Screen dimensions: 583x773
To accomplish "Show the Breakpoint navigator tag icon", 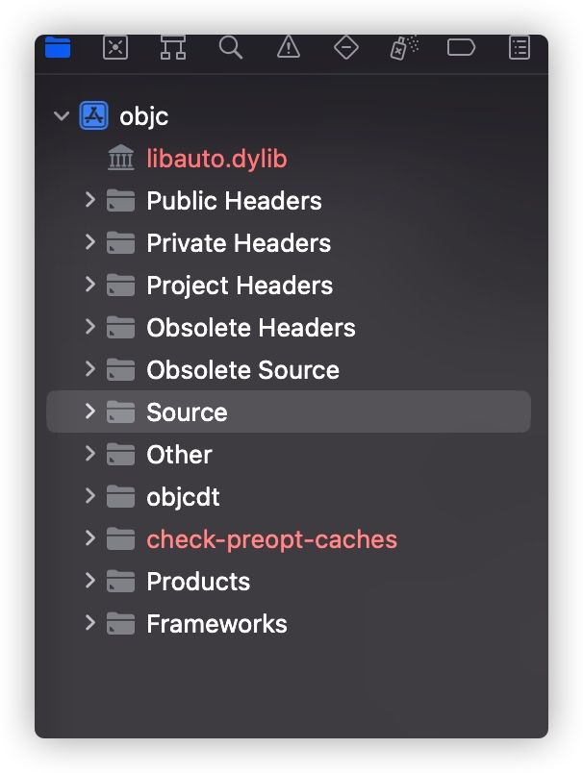I will 461,47.
